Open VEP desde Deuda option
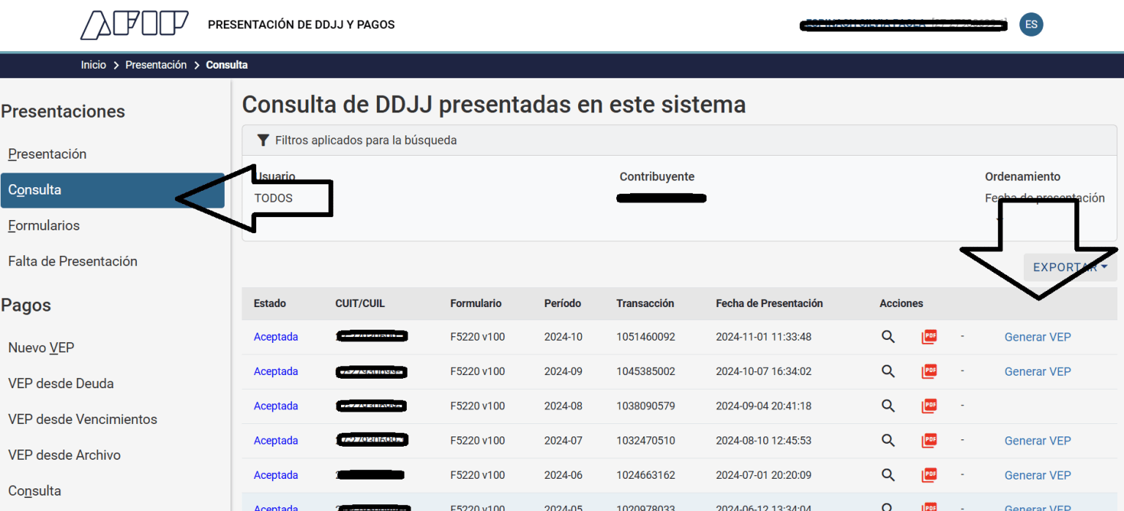The height and width of the screenshot is (511, 1124). (61, 384)
